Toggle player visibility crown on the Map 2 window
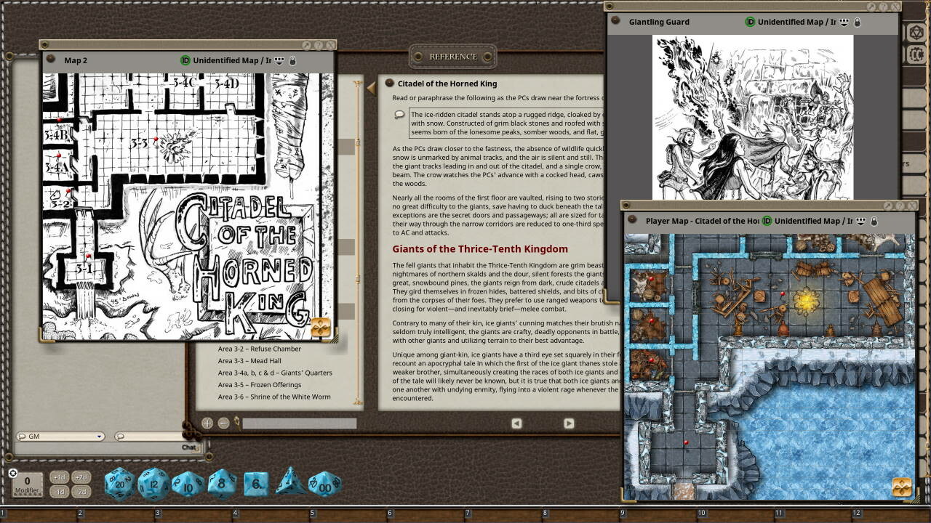The height and width of the screenshot is (523, 931). coord(279,61)
